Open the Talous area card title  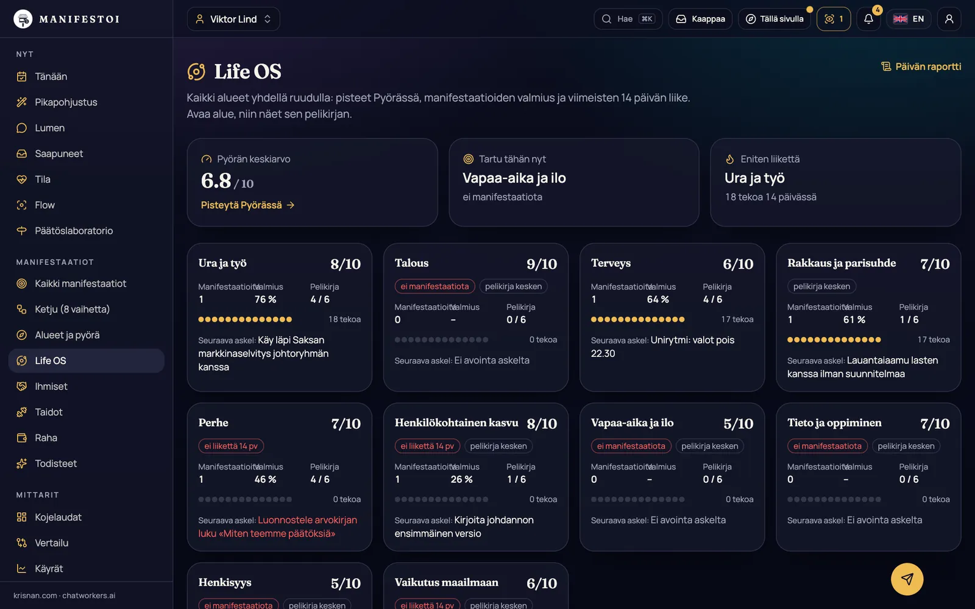(411, 263)
